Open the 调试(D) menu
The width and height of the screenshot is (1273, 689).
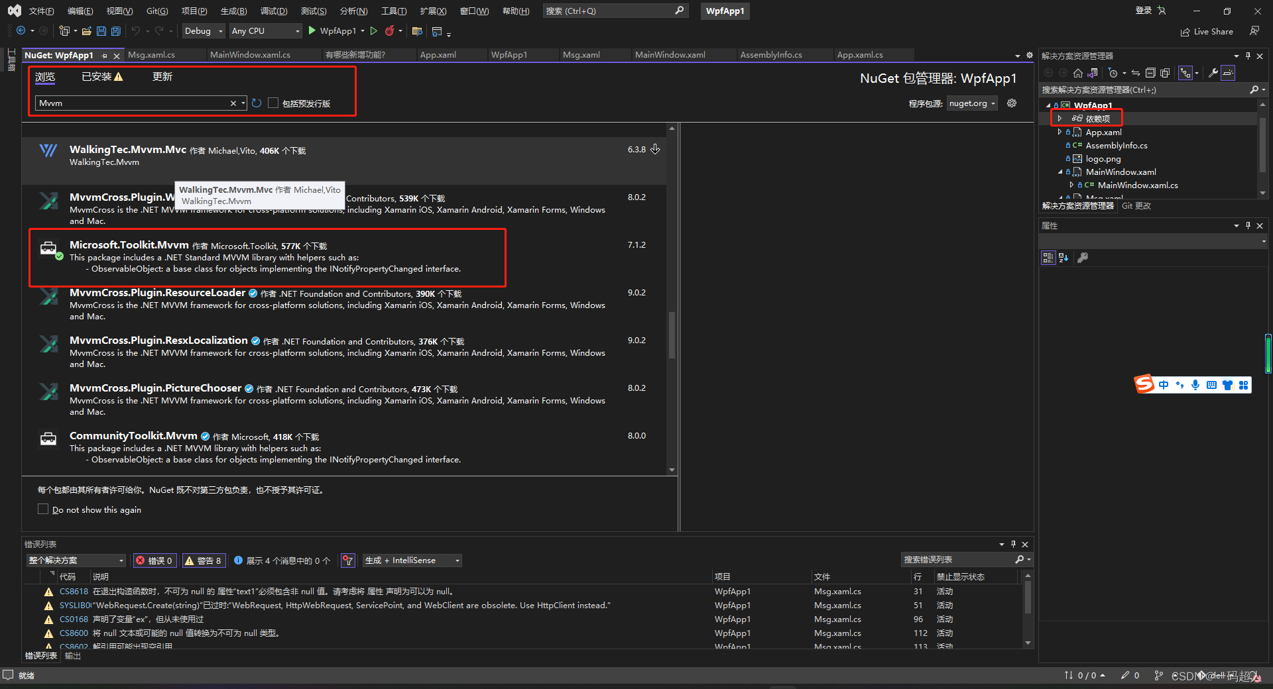(274, 11)
